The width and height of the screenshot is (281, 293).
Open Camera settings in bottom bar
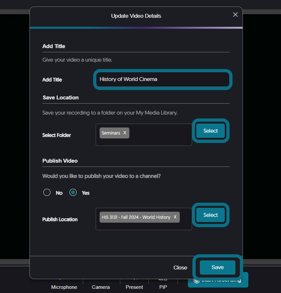pyautogui.click(x=101, y=287)
